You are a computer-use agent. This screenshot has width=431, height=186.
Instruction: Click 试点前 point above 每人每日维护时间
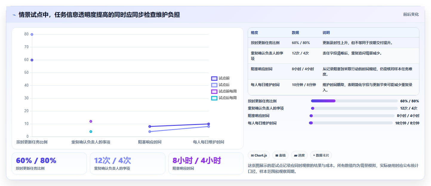(x=209, y=124)
